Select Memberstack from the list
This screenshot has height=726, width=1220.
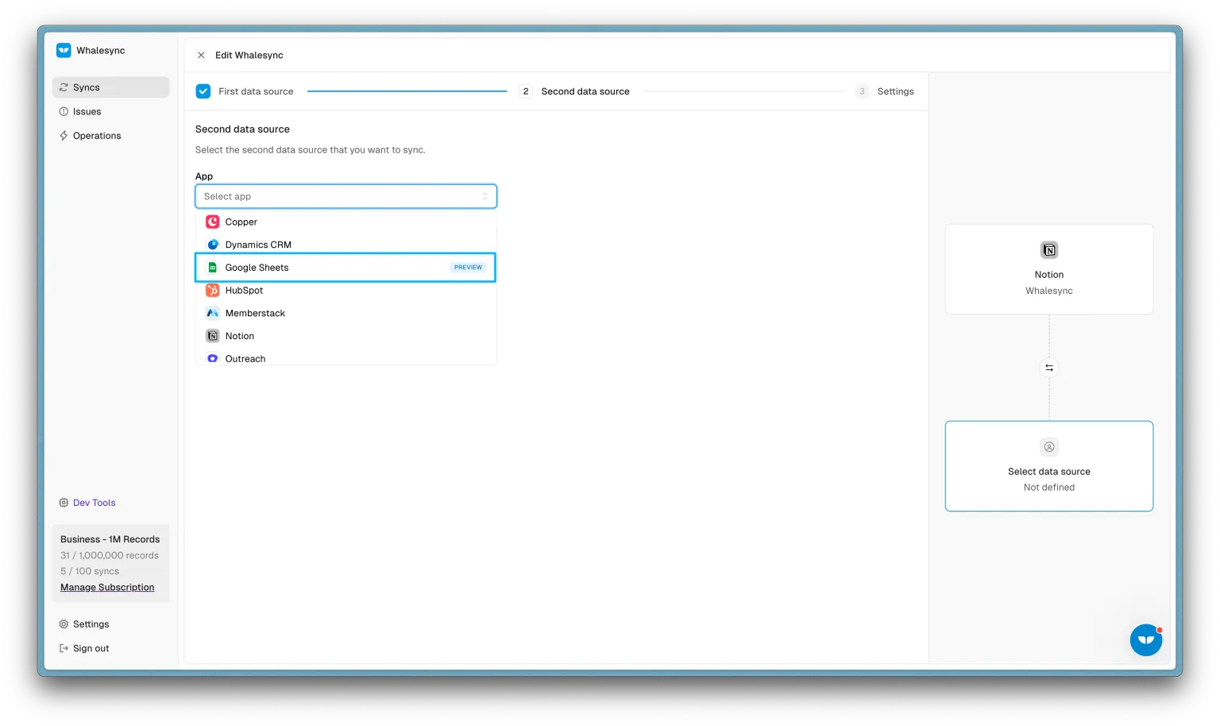click(346, 313)
